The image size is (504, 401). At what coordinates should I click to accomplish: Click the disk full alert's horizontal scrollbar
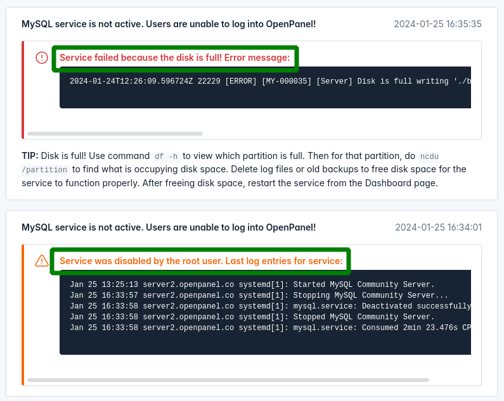115,134
